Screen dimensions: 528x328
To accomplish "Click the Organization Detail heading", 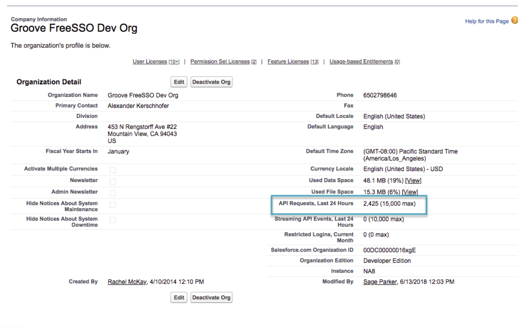I will click(x=49, y=82).
